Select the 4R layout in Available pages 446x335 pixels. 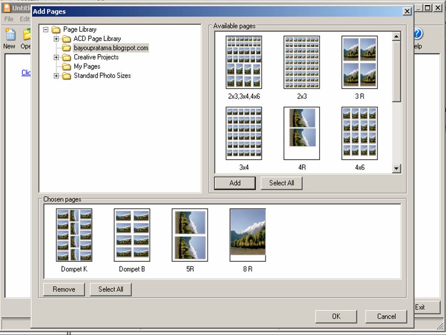click(301, 133)
